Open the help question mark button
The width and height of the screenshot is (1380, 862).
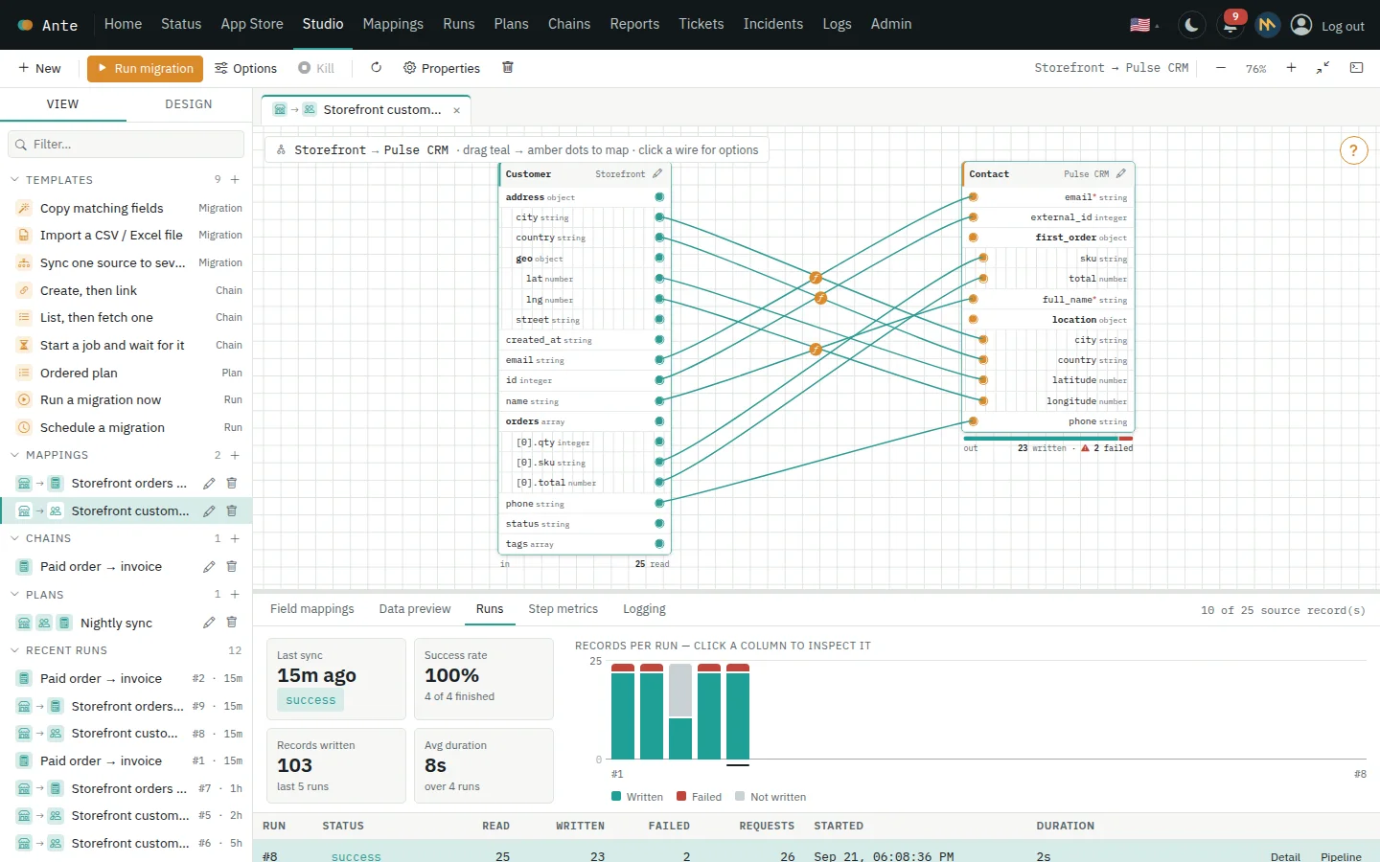coord(1353,150)
